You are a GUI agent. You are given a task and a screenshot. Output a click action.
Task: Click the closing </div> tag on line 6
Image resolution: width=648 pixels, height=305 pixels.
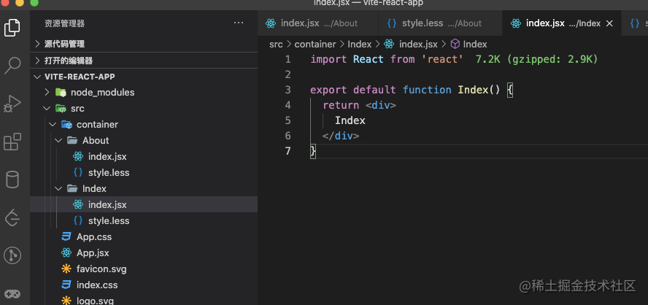pyautogui.click(x=341, y=136)
